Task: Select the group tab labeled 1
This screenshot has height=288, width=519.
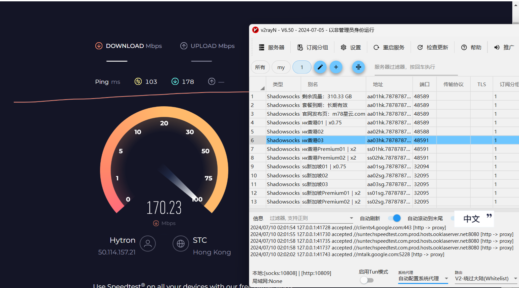Action: 302,67
